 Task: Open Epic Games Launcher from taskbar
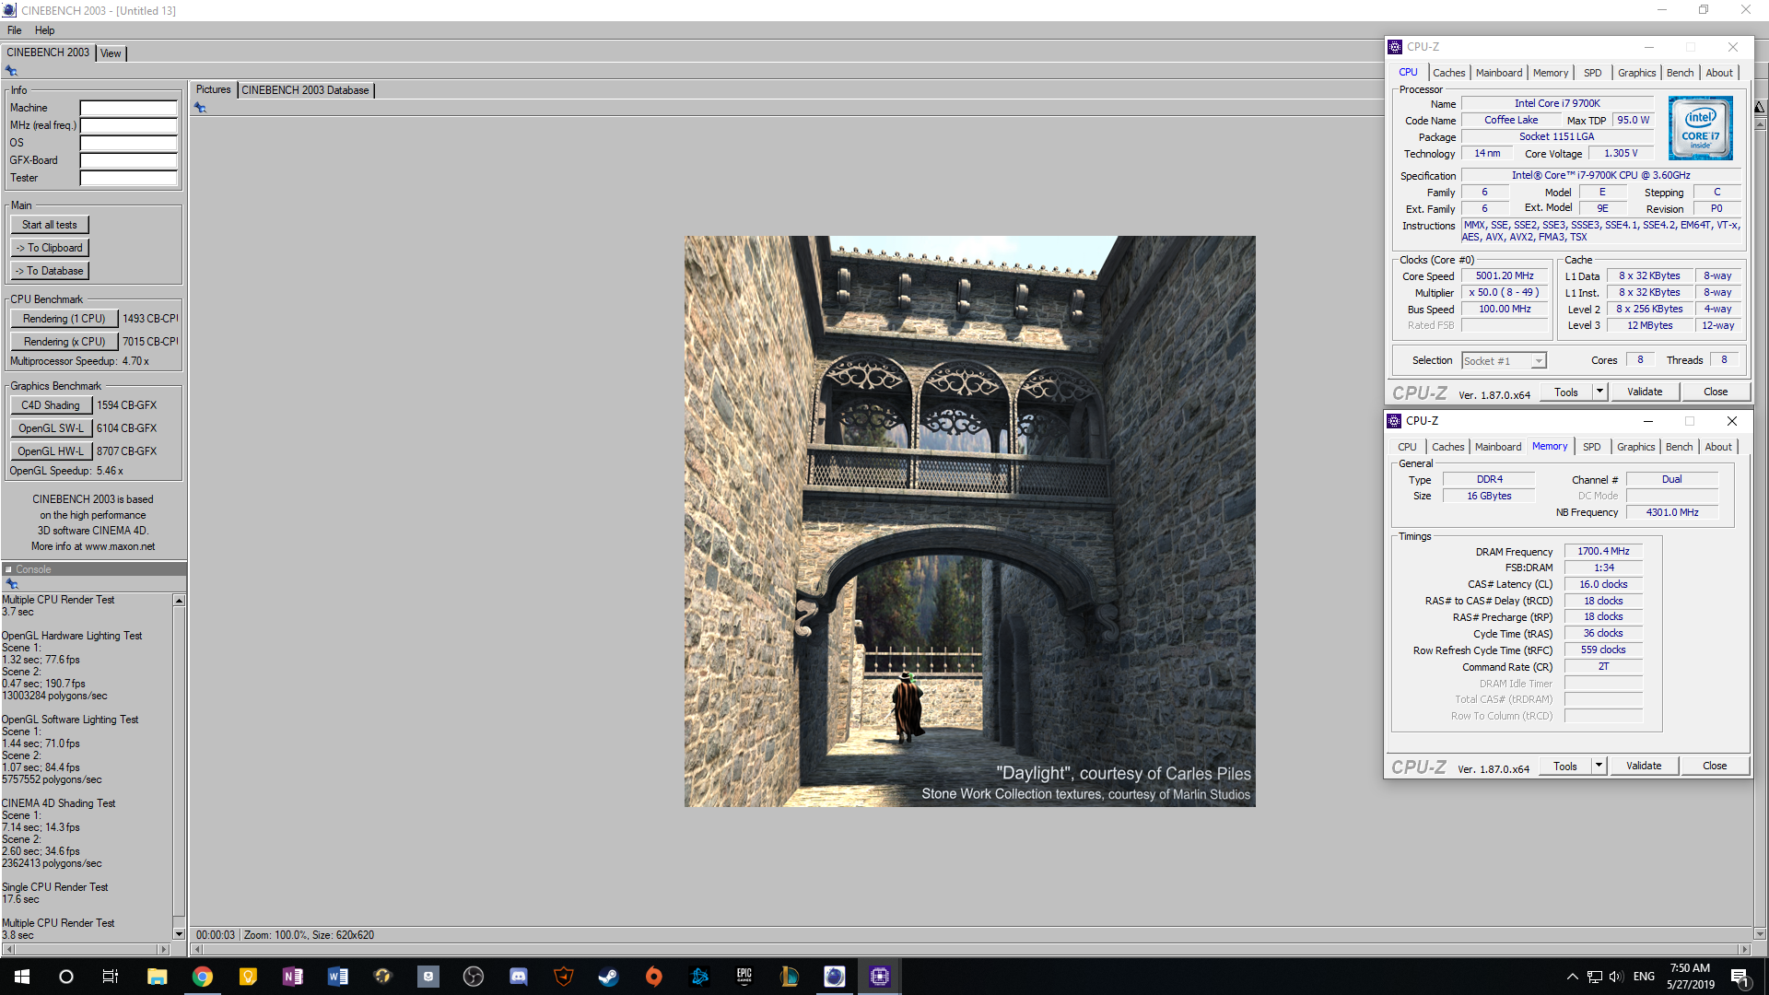click(744, 977)
